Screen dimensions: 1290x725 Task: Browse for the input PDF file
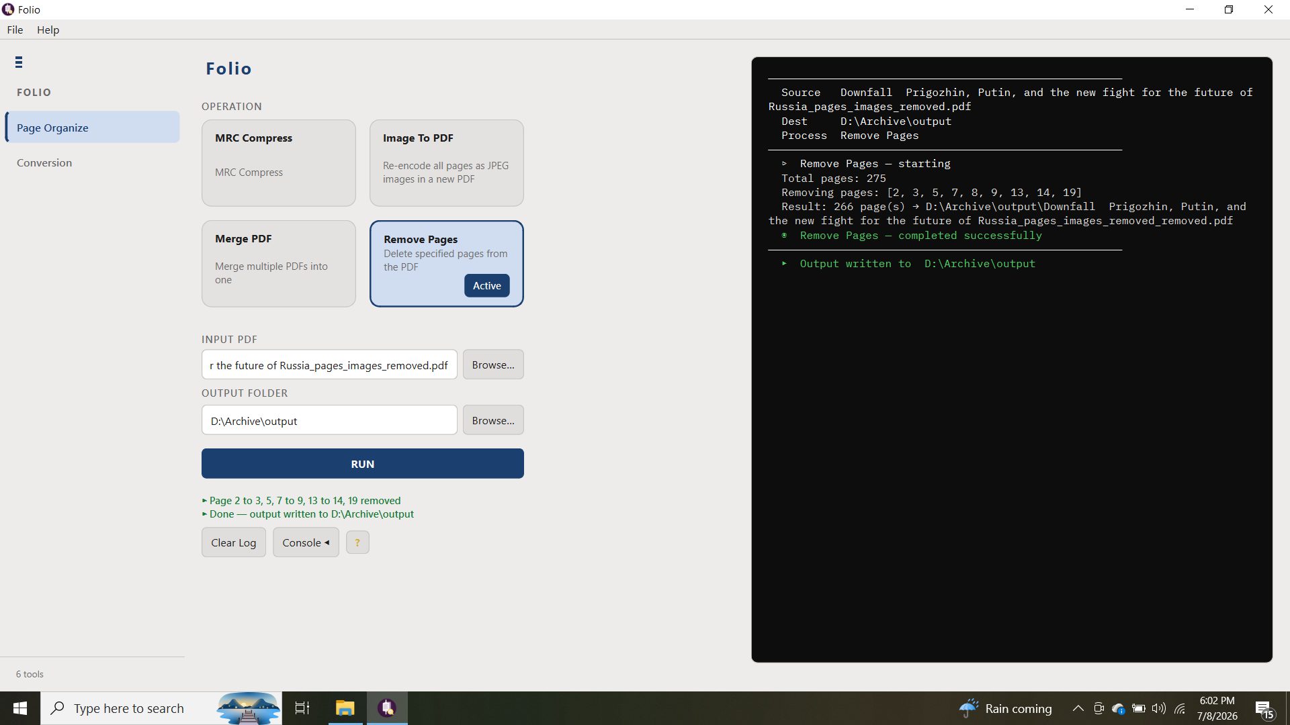click(493, 365)
